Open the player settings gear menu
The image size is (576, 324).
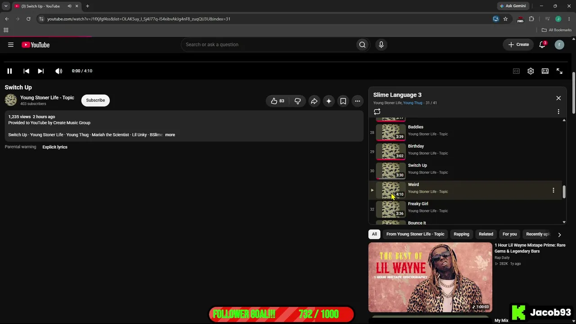coord(531,71)
